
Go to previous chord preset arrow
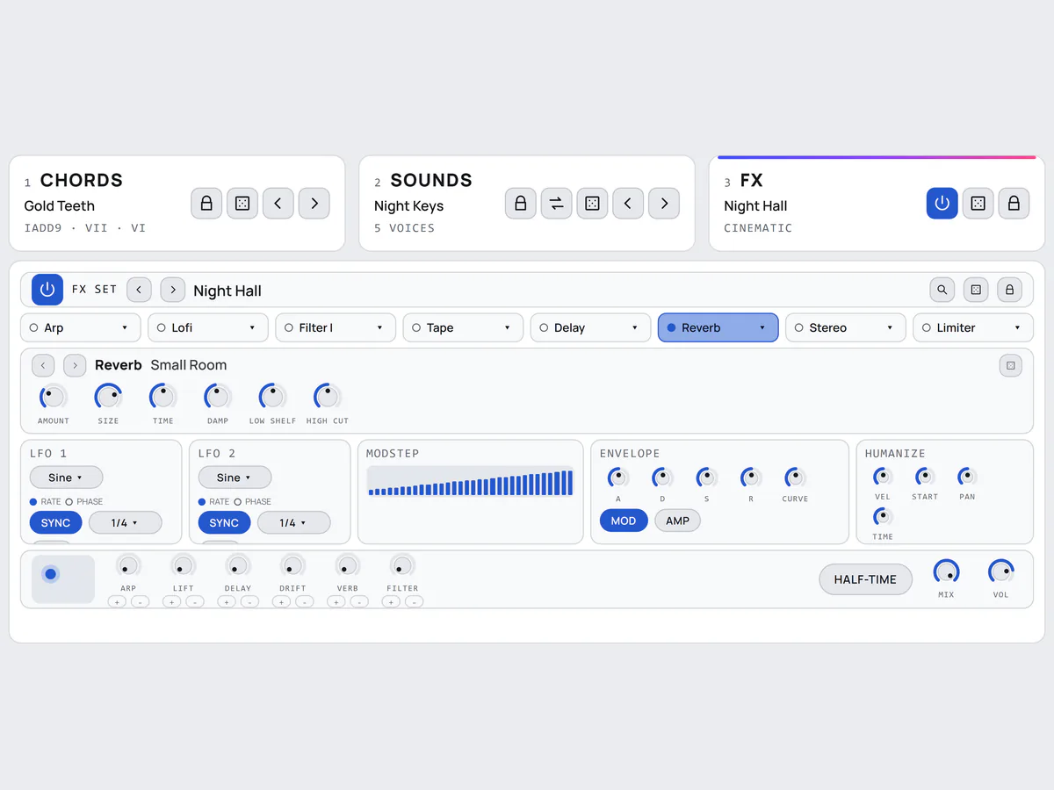[x=278, y=204]
